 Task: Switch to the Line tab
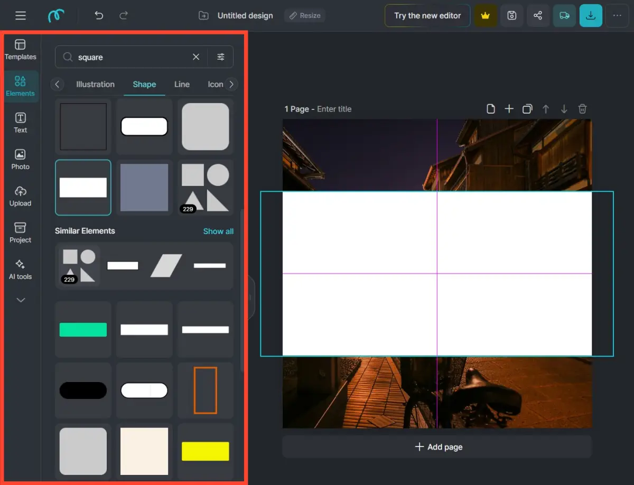(x=182, y=85)
